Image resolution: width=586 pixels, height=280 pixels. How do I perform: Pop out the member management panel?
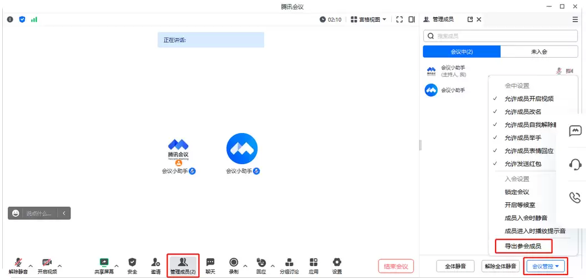tap(470, 19)
